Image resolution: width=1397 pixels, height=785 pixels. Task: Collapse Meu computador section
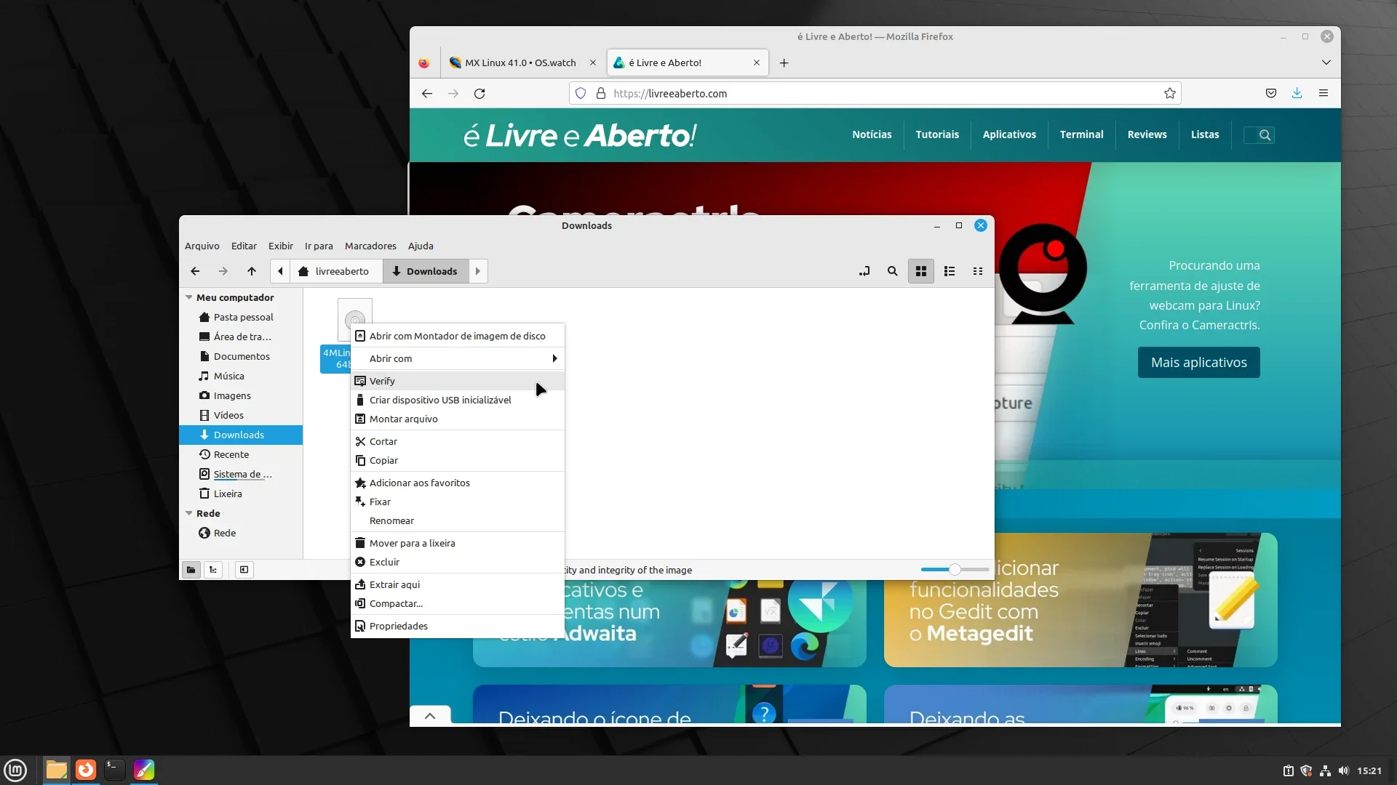click(189, 297)
